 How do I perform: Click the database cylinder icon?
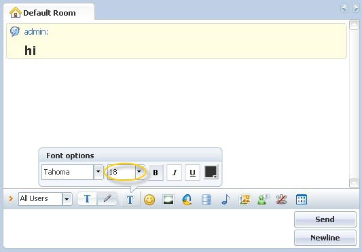tap(206, 200)
